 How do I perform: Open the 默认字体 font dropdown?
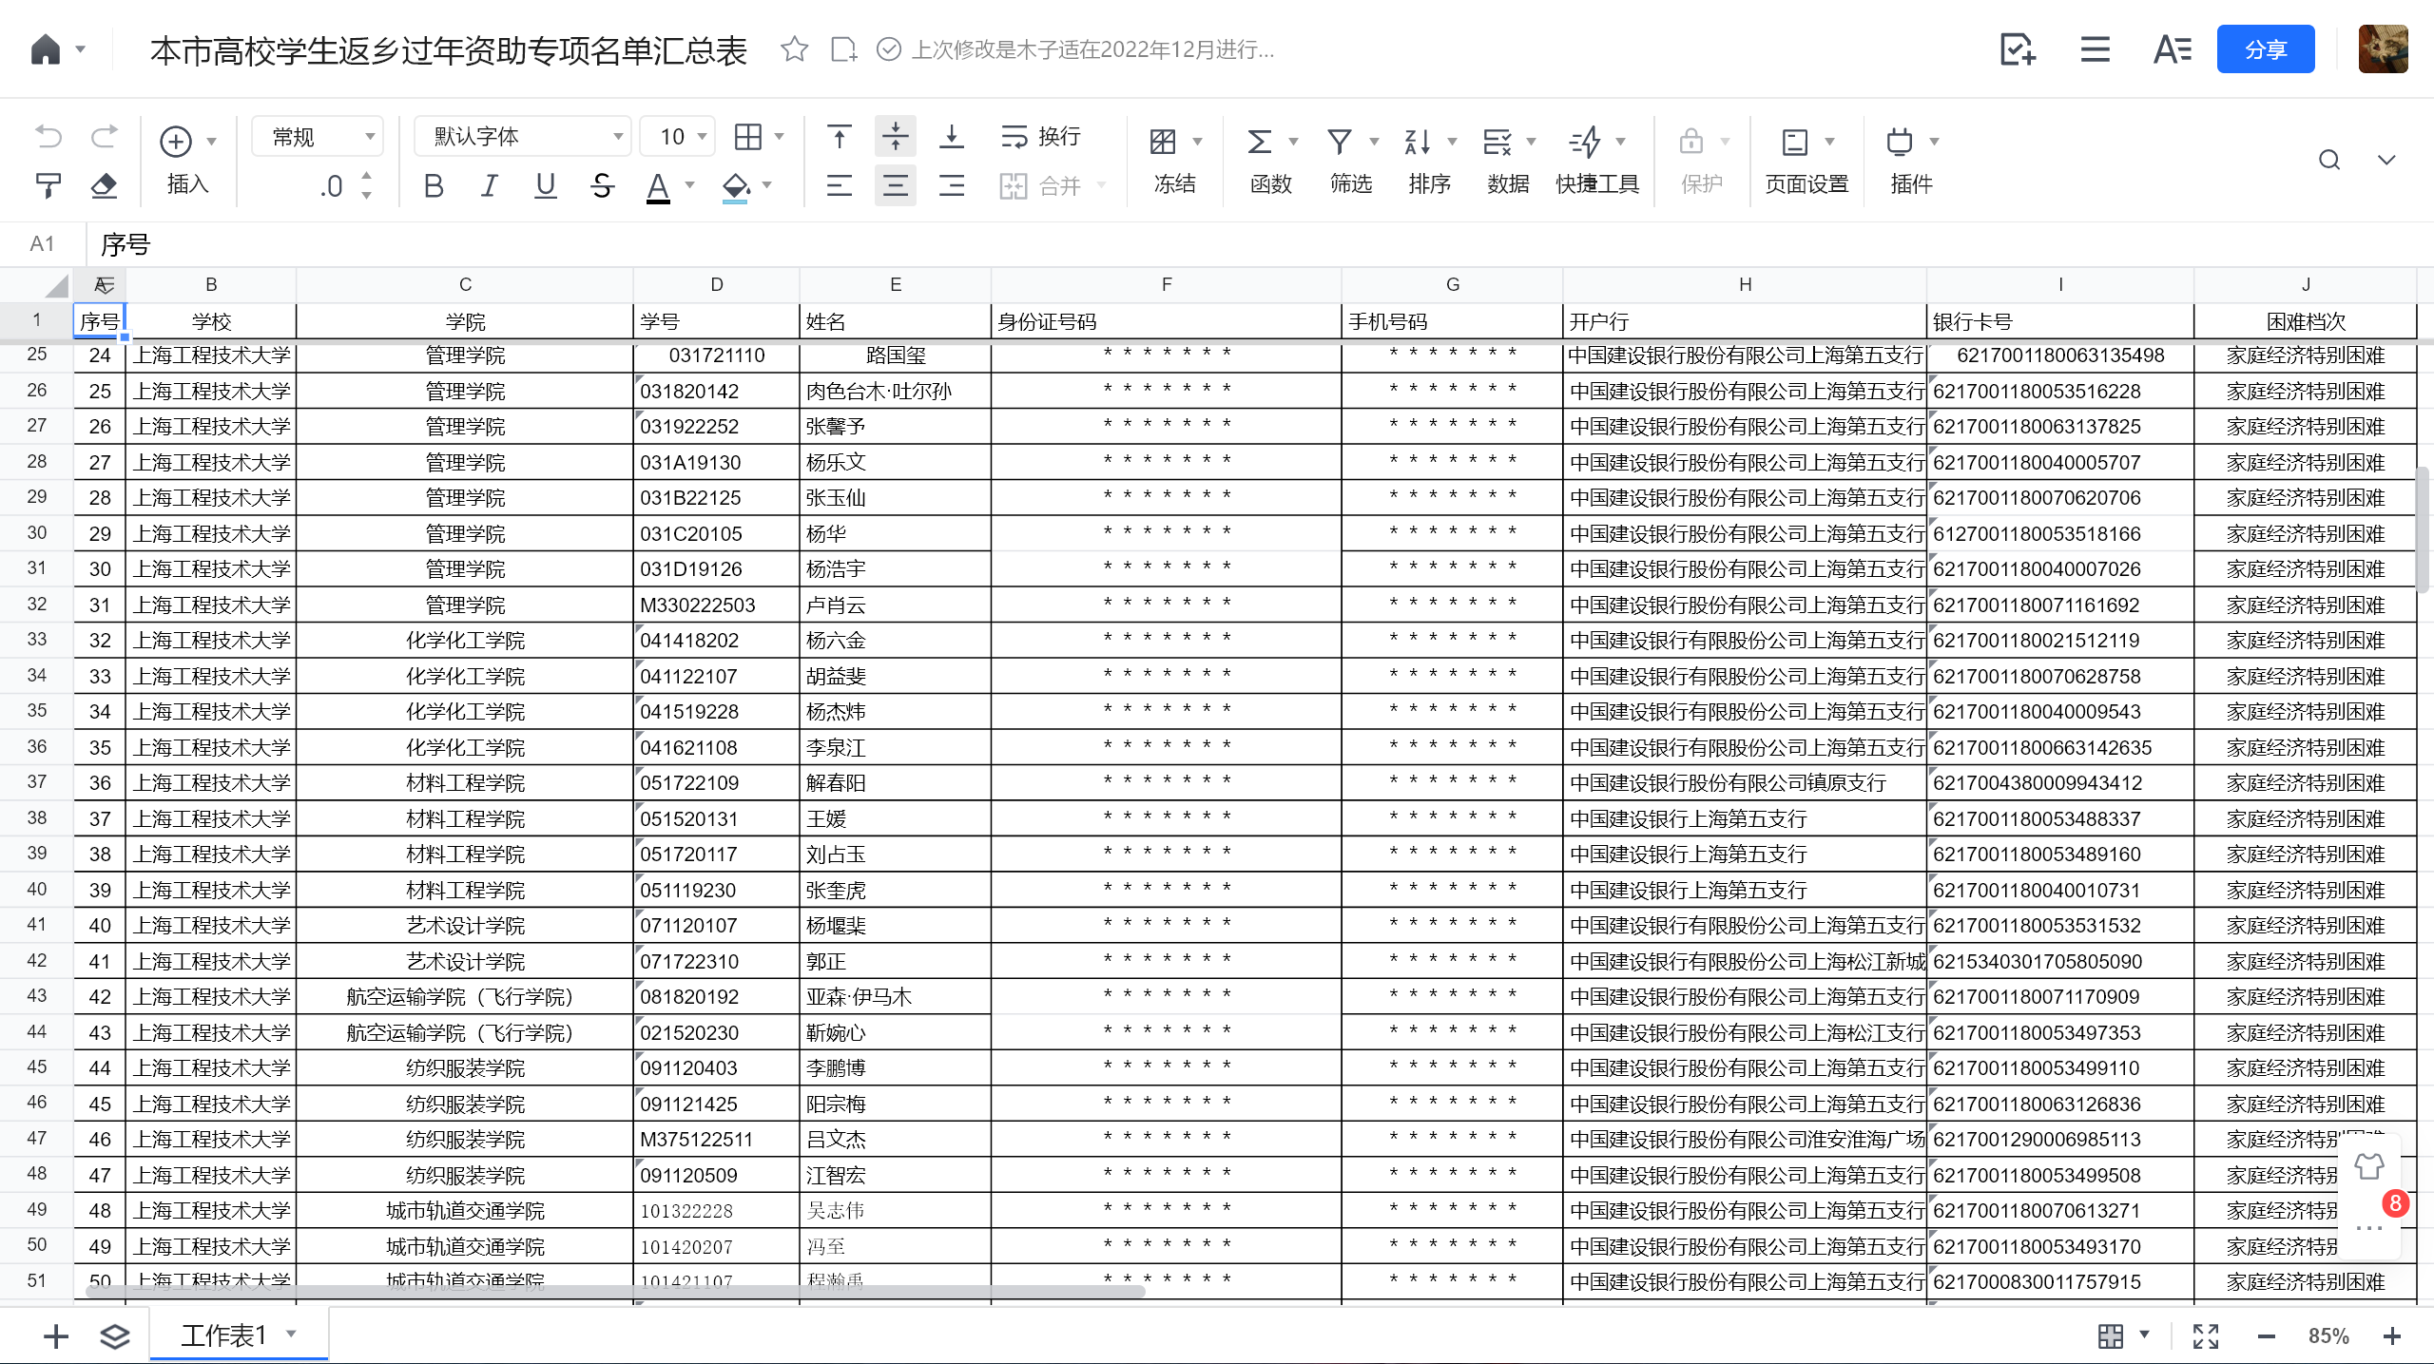pyautogui.click(x=523, y=137)
